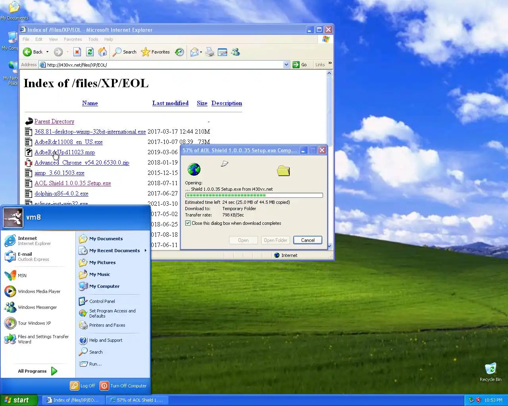Open the address bar dropdown arrow

point(286,65)
